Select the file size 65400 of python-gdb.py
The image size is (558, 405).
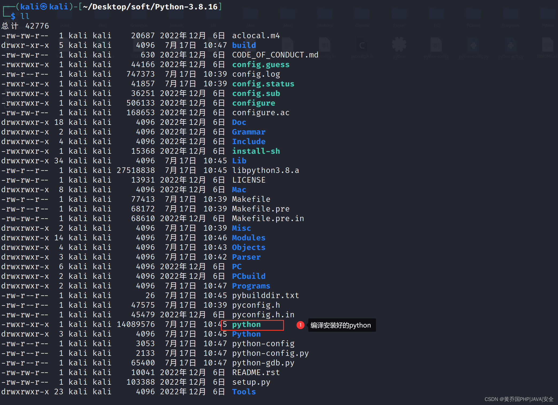[143, 363]
